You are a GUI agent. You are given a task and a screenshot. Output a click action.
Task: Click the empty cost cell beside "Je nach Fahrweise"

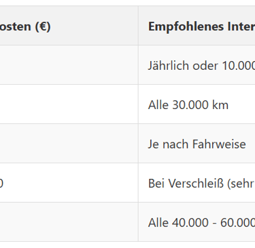[x=69, y=144]
